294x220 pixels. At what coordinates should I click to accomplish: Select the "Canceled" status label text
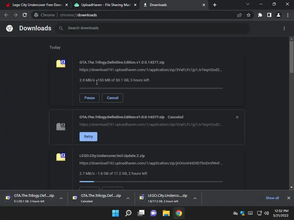click(x=175, y=117)
